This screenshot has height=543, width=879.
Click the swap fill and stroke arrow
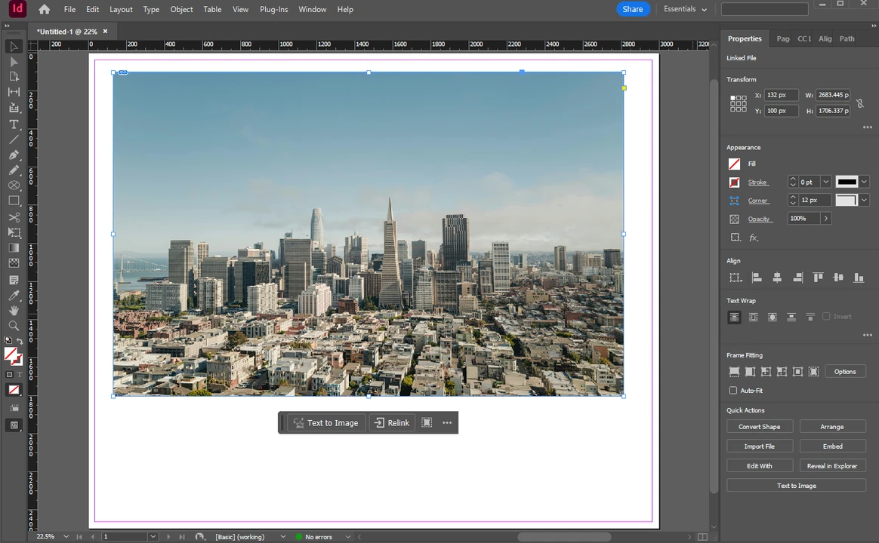(x=20, y=341)
